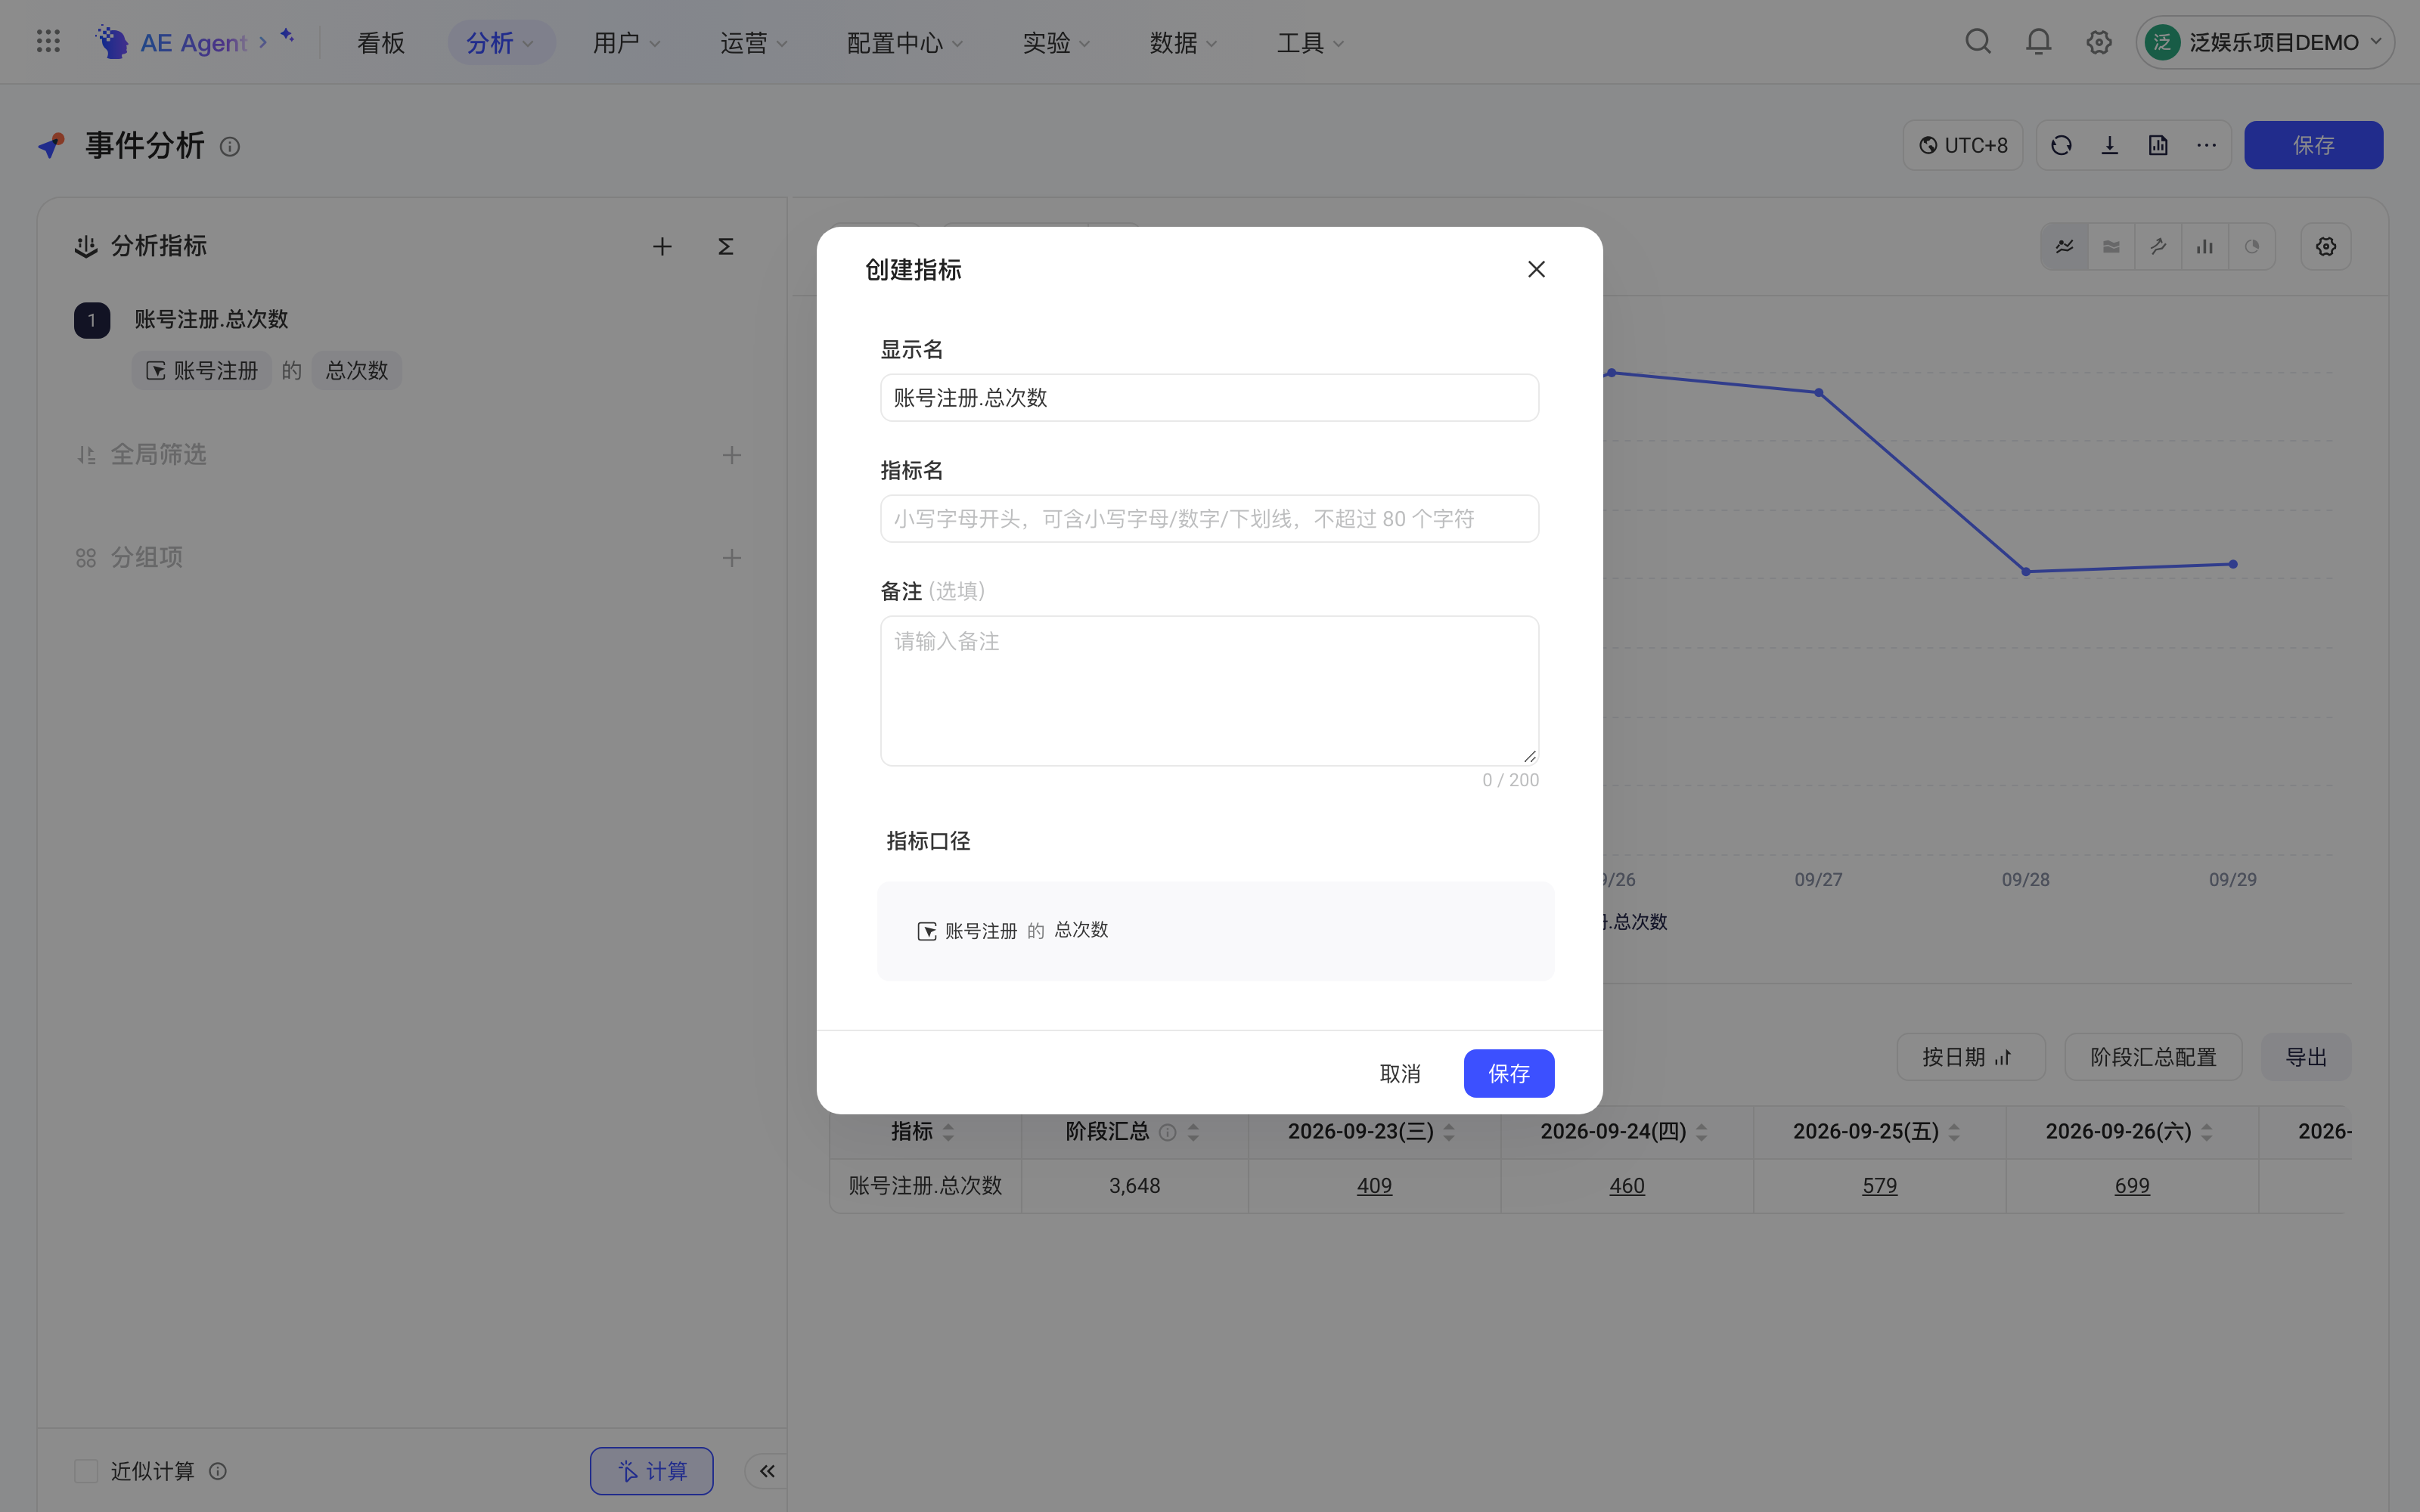Click 取消 in the dialog
The height and width of the screenshot is (1512, 2420).
click(1400, 1073)
